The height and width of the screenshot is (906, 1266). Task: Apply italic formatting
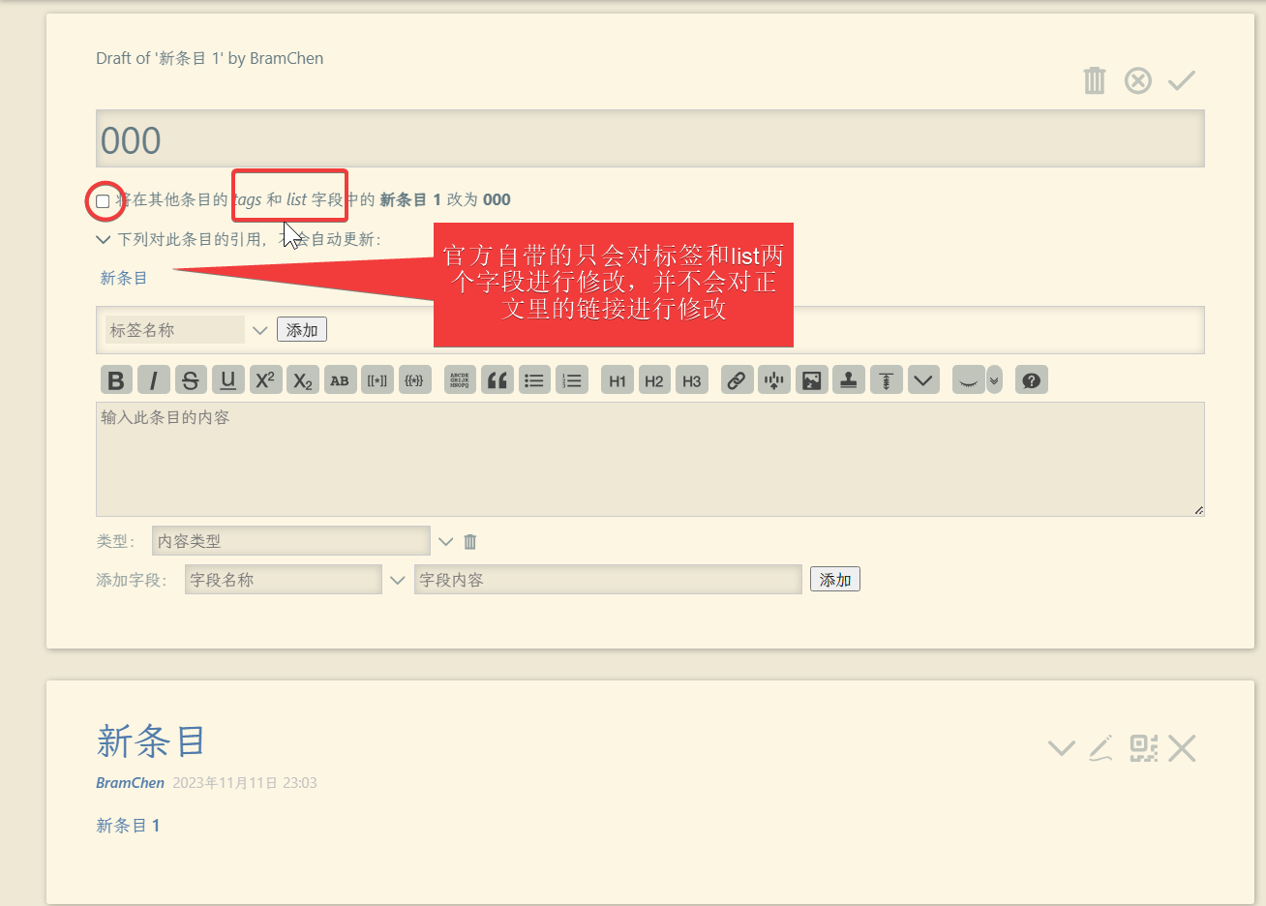tap(153, 380)
